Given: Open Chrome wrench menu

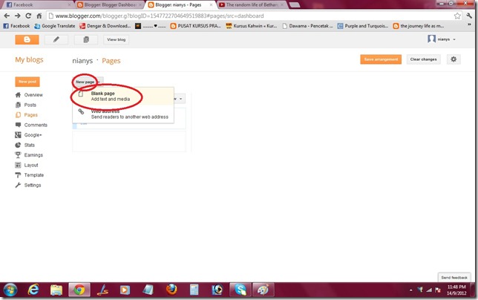Looking at the screenshot, I should 469,16.
